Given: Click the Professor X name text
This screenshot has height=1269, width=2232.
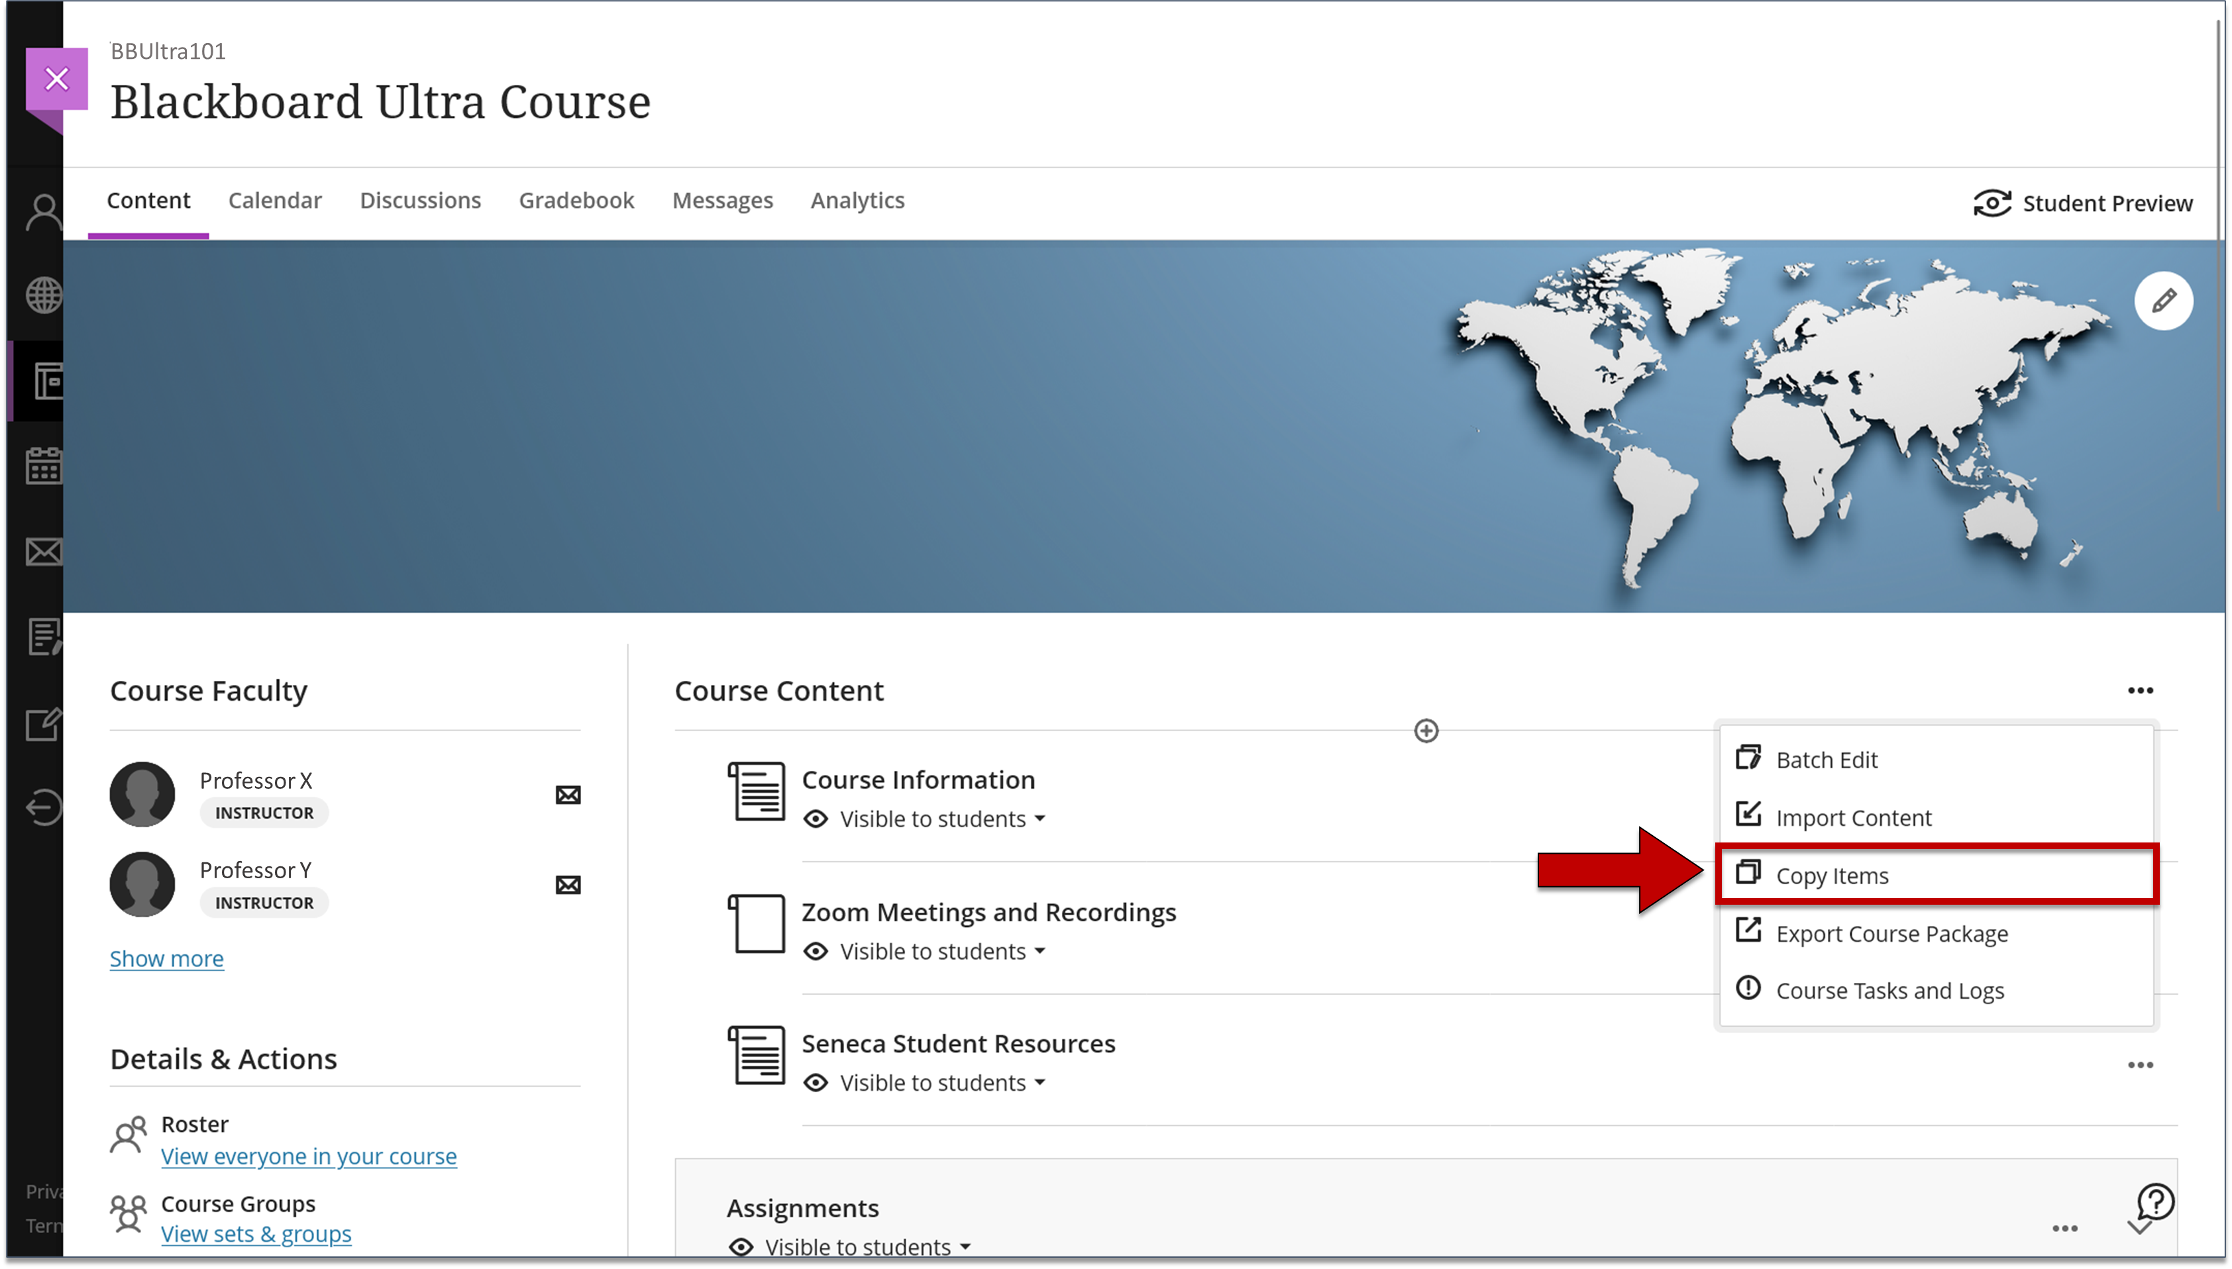Looking at the screenshot, I should 255,781.
